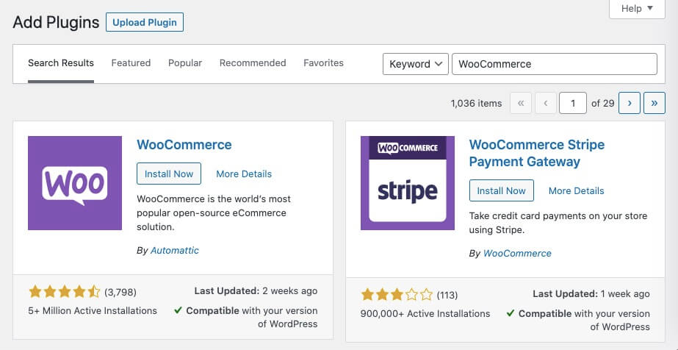Click the Stripe credit card payments description
Image resolution: width=678 pixels, height=350 pixels.
[x=558, y=223]
